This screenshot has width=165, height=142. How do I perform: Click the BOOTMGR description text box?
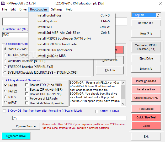[x=95, y=93]
